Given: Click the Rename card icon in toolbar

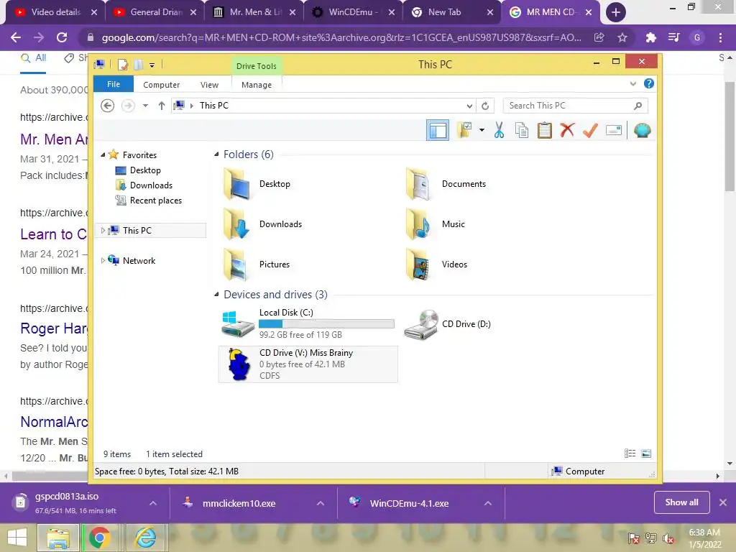Looking at the screenshot, I should coord(614,130).
